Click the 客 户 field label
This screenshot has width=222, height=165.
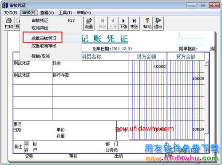coord(31,149)
